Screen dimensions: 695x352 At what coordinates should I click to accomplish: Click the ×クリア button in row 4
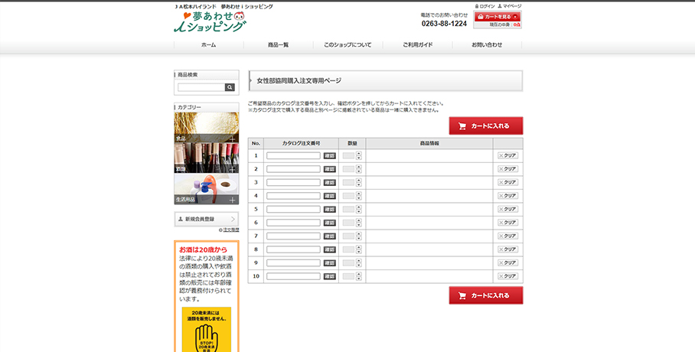507,195
